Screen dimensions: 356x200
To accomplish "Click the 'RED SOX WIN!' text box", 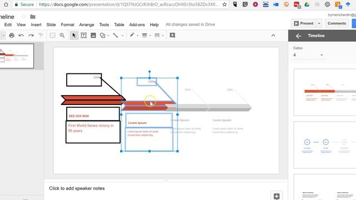I will tap(93, 114).
